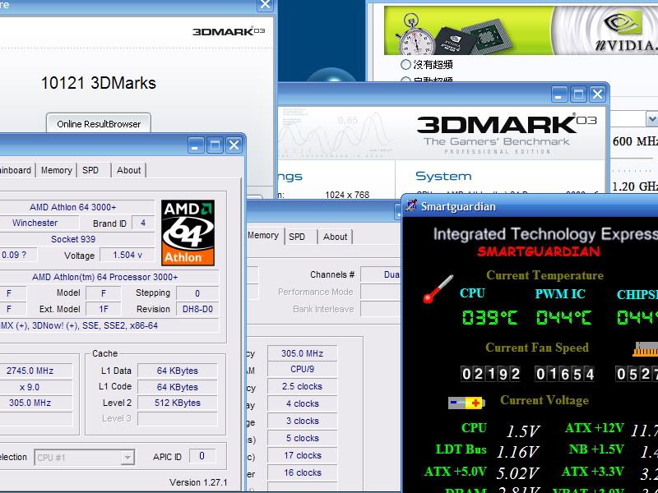Screen dimensions: 658x493
Task: Click the 1.504 v voltage value
Action: [127, 255]
